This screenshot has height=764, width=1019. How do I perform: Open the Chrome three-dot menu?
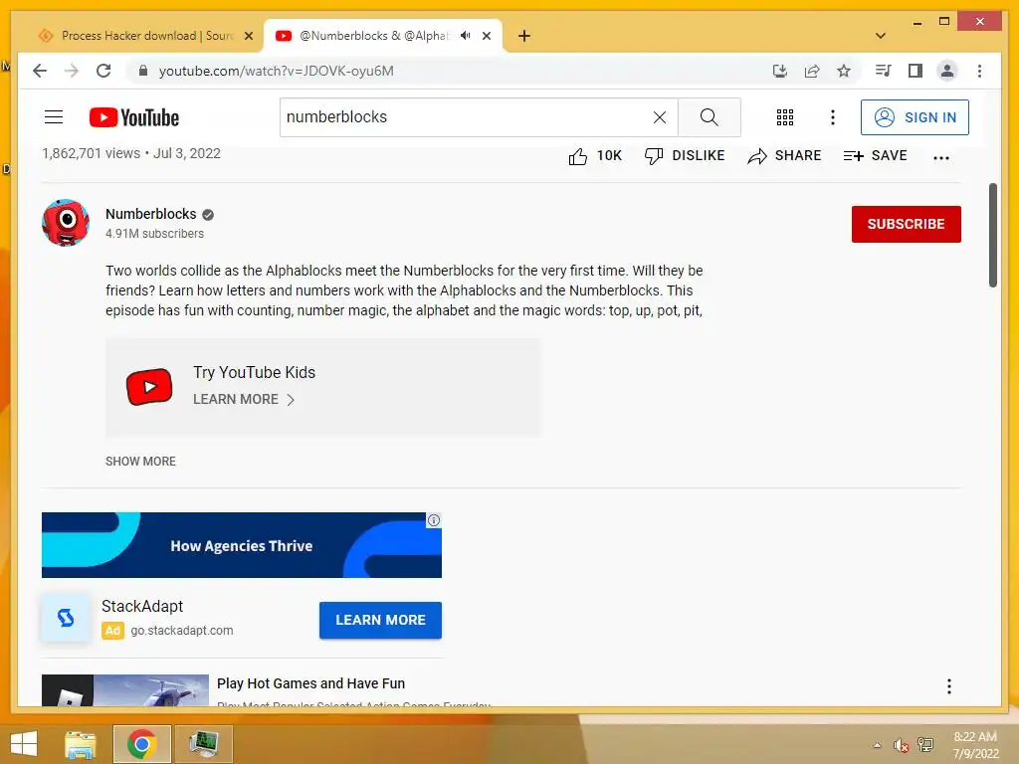pyautogui.click(x=979, y=71)
